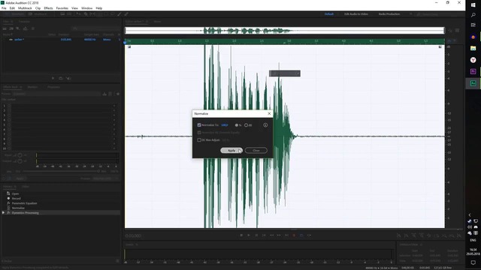
Task: Show the Spectral Frequency Display
Action: (x=62, y=14)
